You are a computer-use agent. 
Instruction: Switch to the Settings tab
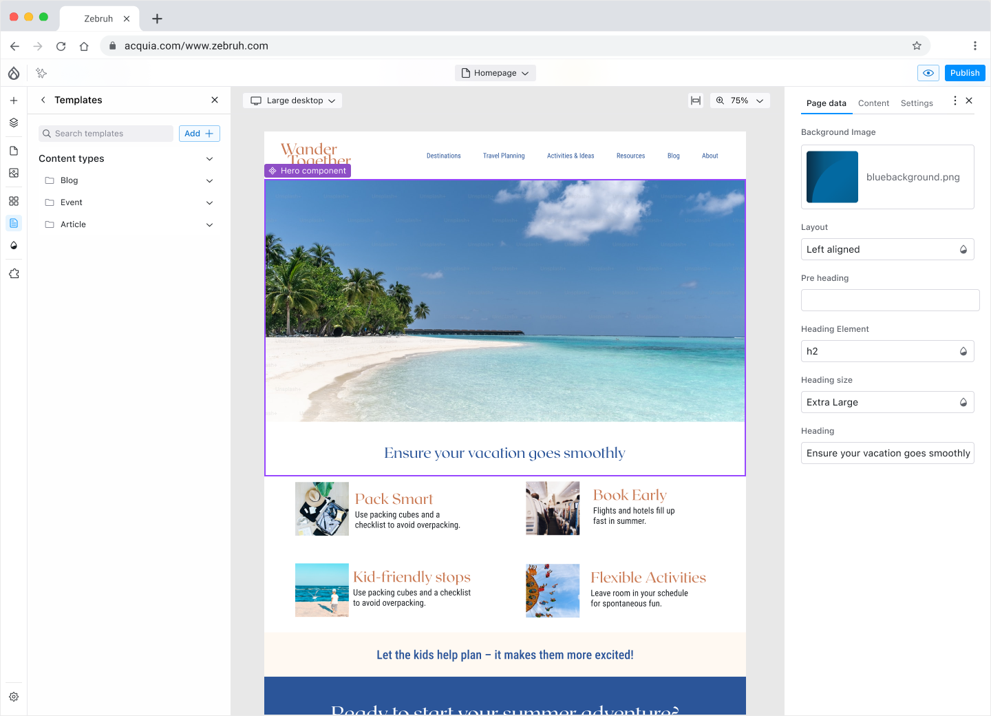click(x=917, y=103)
